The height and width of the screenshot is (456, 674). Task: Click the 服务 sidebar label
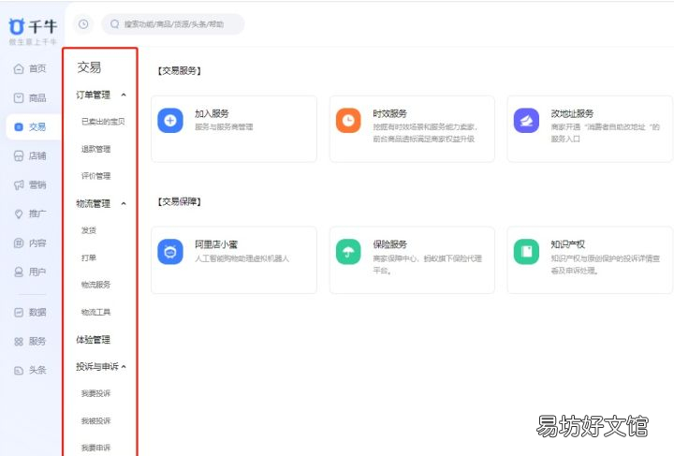[x=37, y=342]
